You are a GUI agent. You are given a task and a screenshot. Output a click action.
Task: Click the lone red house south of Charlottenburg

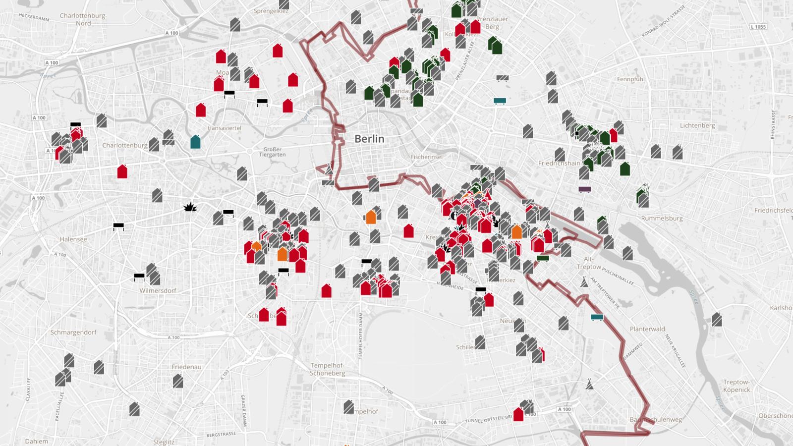122,171
